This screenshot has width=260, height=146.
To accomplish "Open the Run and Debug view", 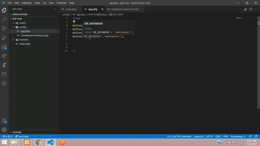I will click(4, 38).
